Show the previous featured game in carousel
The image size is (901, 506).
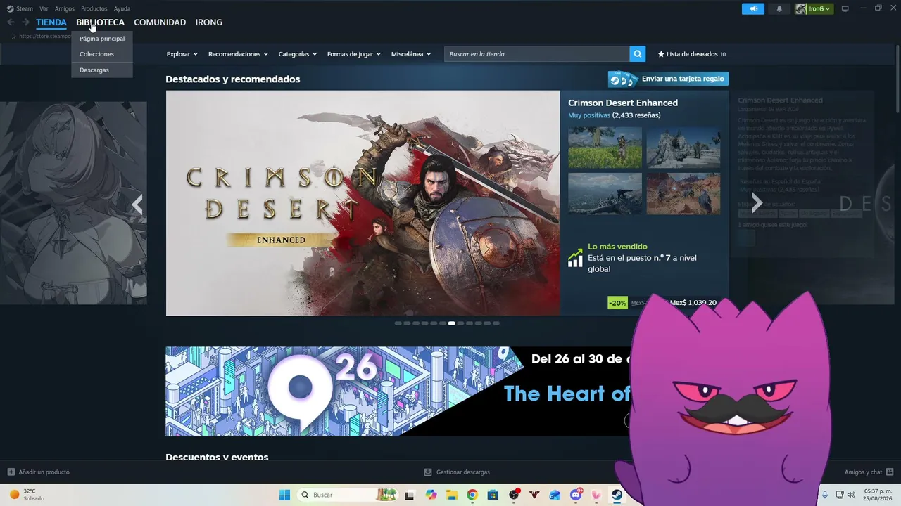tap(137, 204)
